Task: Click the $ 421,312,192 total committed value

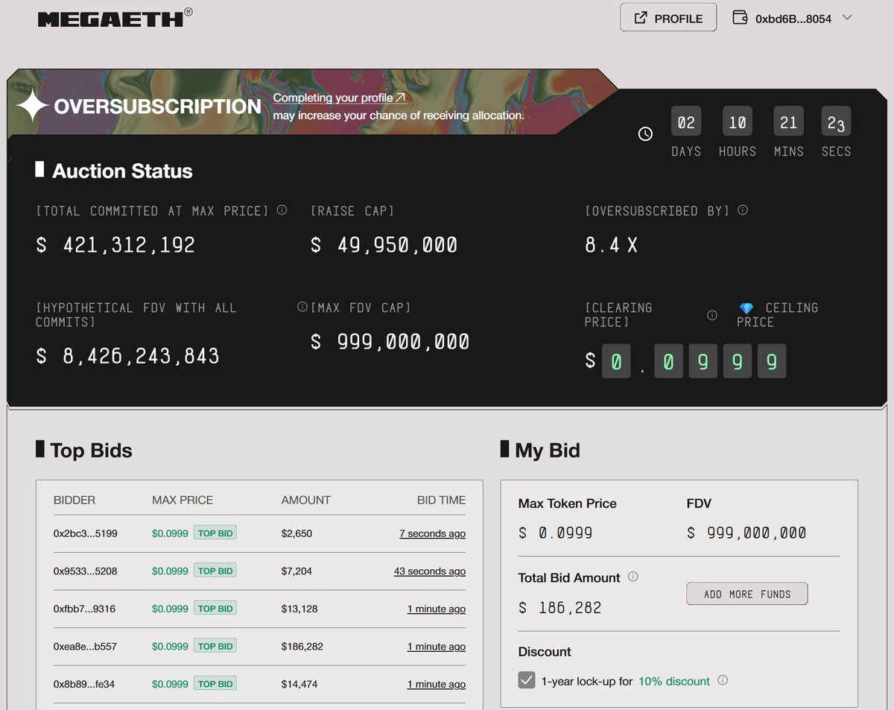Action: pyautogui.click(x=115, y=245)
